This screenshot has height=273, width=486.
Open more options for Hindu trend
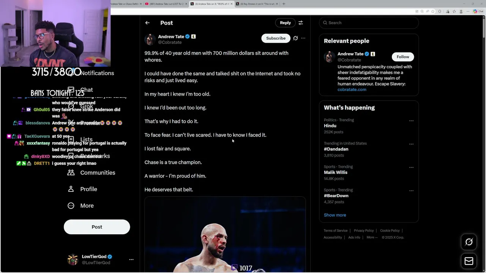[411, 121]
